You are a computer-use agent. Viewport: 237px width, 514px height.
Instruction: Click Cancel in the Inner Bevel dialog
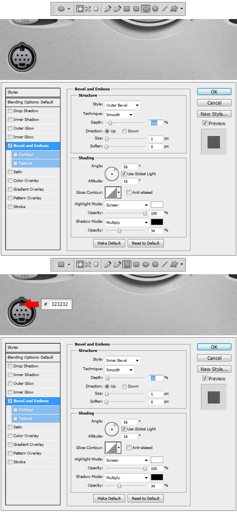click(214, 358)
